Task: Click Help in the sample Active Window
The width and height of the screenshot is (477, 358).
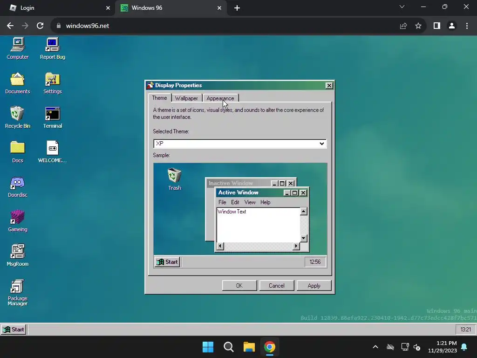Action: (265, 202)
